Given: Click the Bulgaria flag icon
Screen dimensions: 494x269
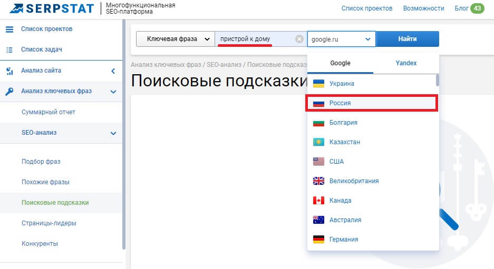Looking at the screenshot, I should [x=318, y=123].
